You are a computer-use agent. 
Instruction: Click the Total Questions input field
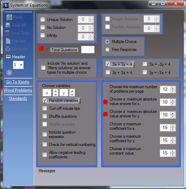(88, 50)
